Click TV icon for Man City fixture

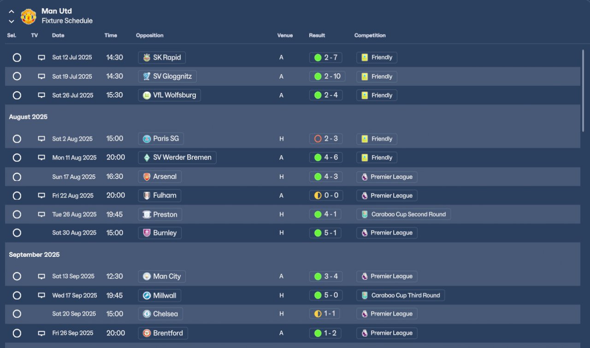(x=41, y=277)
